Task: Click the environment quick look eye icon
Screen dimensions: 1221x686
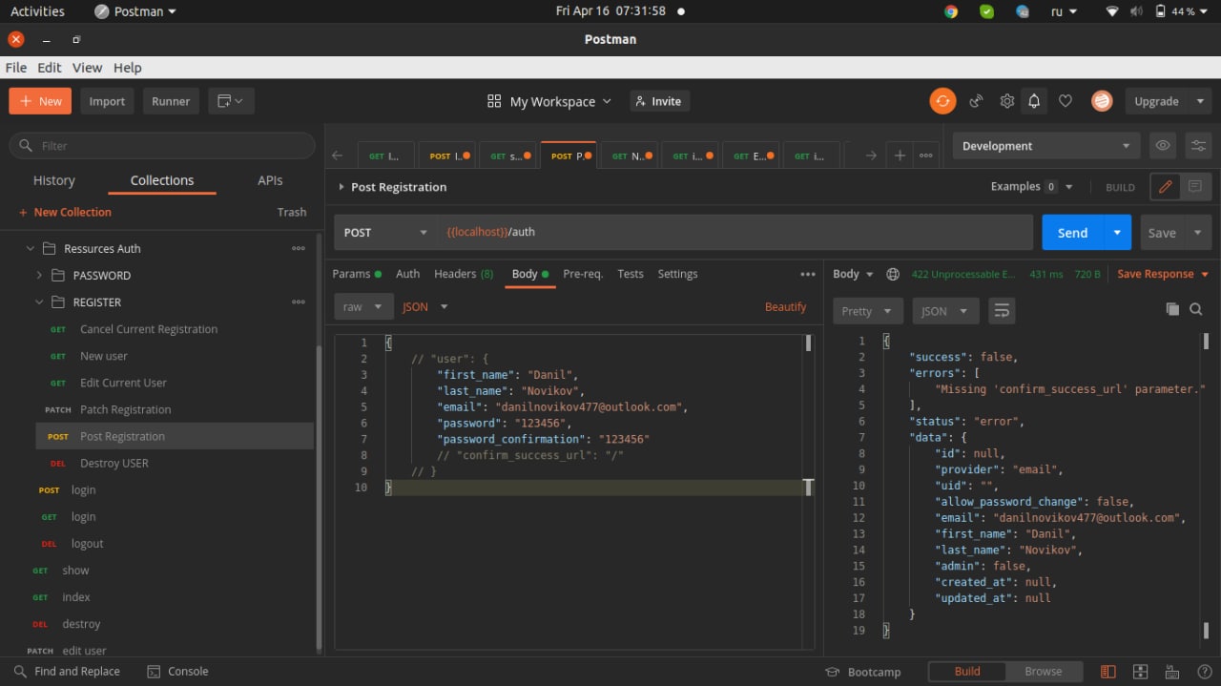Action: coord(1162,146)
